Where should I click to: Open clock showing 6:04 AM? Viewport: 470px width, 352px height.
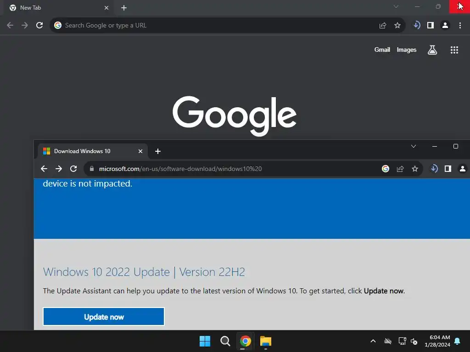point(437,341)
